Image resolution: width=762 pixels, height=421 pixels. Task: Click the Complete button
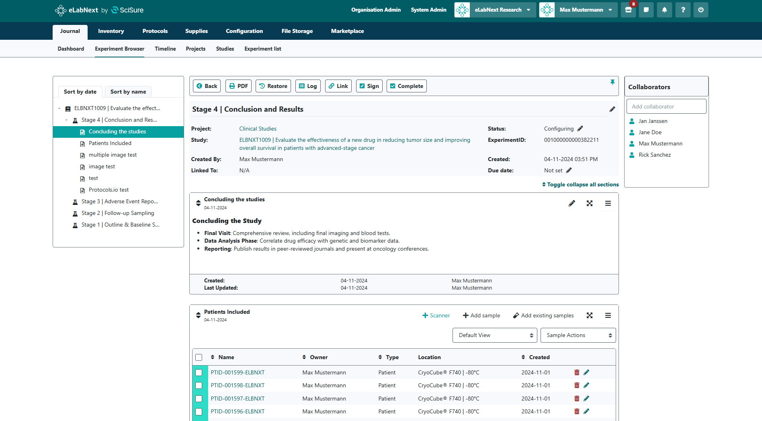[406, 86]
